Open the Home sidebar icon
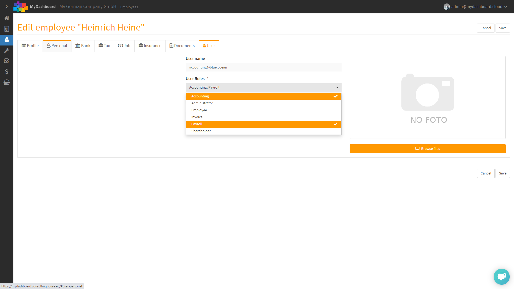The width and height of the screenshot is (514, 289). pyautogui.click(x=7, y=18)
